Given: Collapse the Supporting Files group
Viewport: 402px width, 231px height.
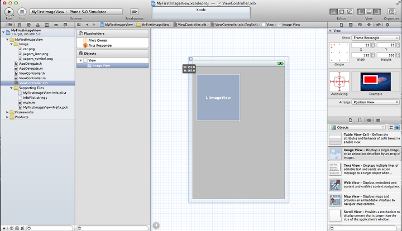Looking at the screenshot, I should pos(12,88).
